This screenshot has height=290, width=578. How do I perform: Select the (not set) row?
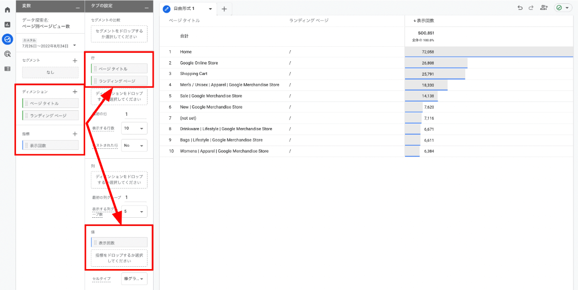point(366,118)
